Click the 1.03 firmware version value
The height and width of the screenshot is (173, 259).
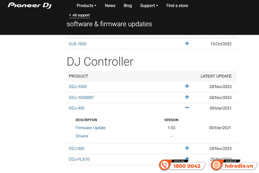click(x=171, y=128)
